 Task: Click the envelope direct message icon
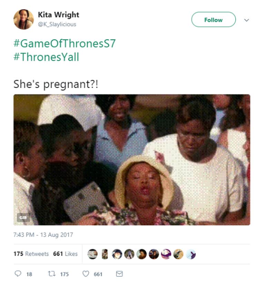click(x=119, y=274)
